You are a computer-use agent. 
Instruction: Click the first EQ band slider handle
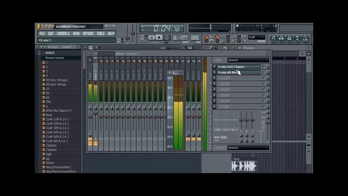(241, 120)
